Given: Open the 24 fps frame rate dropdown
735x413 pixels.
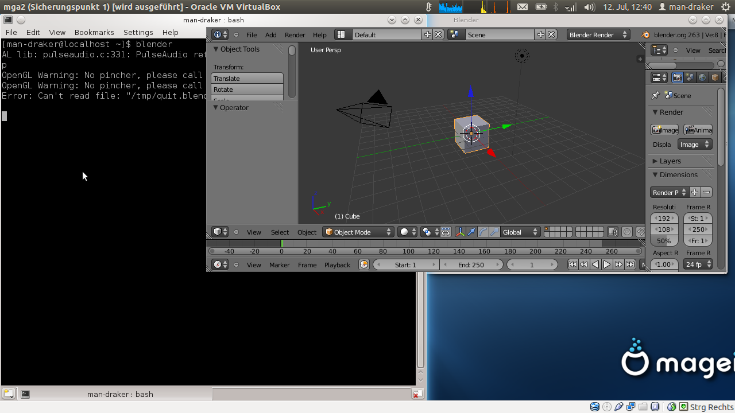Looking at the screenshot, I should pyautogui.click(x=698, y=264).
